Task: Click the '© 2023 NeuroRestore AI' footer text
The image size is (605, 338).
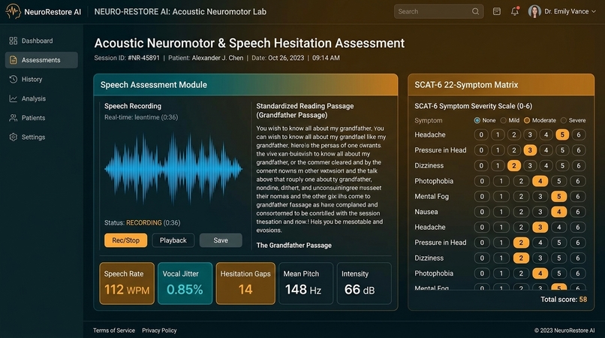Action: coord(564,330)
